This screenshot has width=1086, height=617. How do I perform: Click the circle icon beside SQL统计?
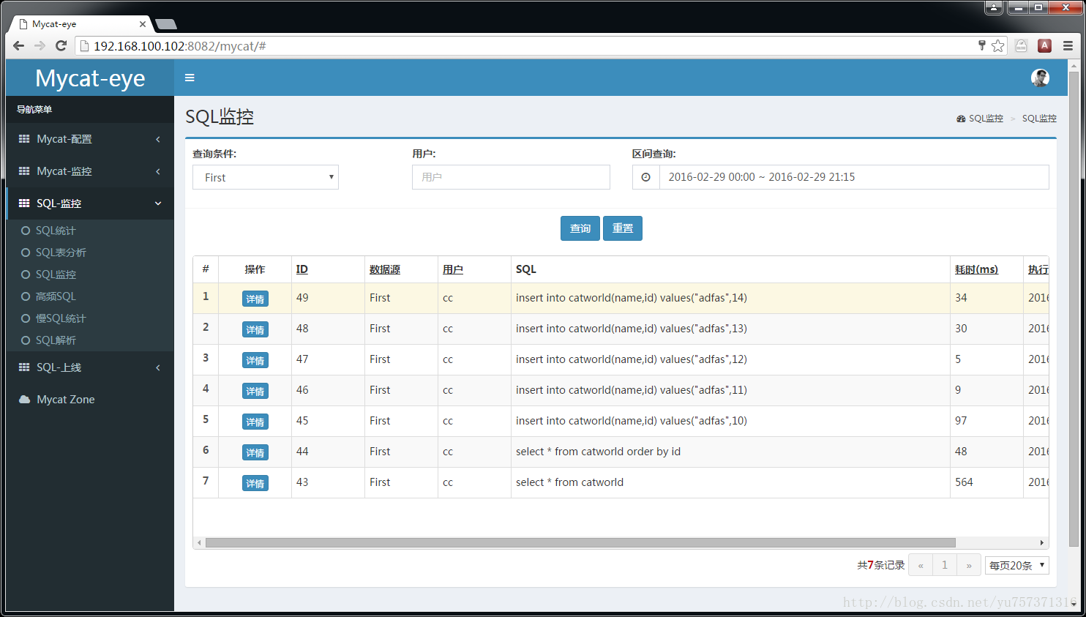tap(26, 231)
